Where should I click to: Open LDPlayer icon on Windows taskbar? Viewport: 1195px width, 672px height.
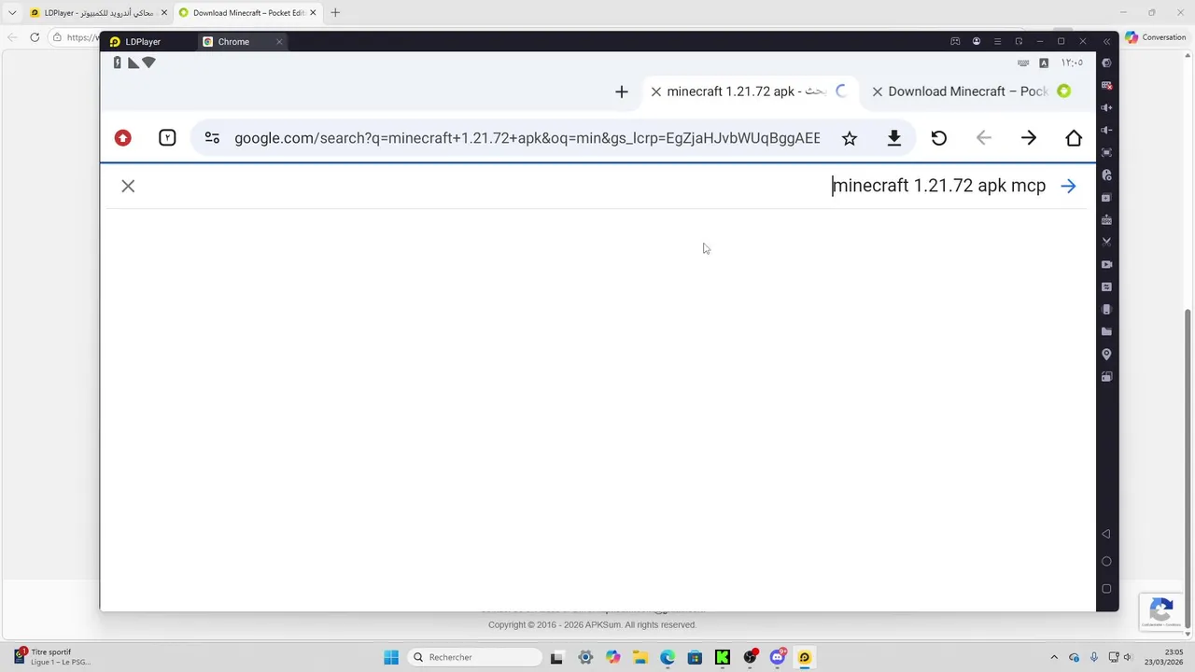click(804, 657)
